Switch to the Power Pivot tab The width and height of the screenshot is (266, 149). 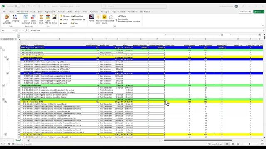(x=133, y=12)
